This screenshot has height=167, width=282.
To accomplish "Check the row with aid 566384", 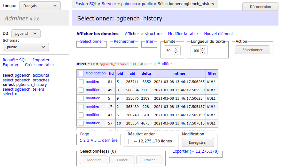I will [81, 90].
